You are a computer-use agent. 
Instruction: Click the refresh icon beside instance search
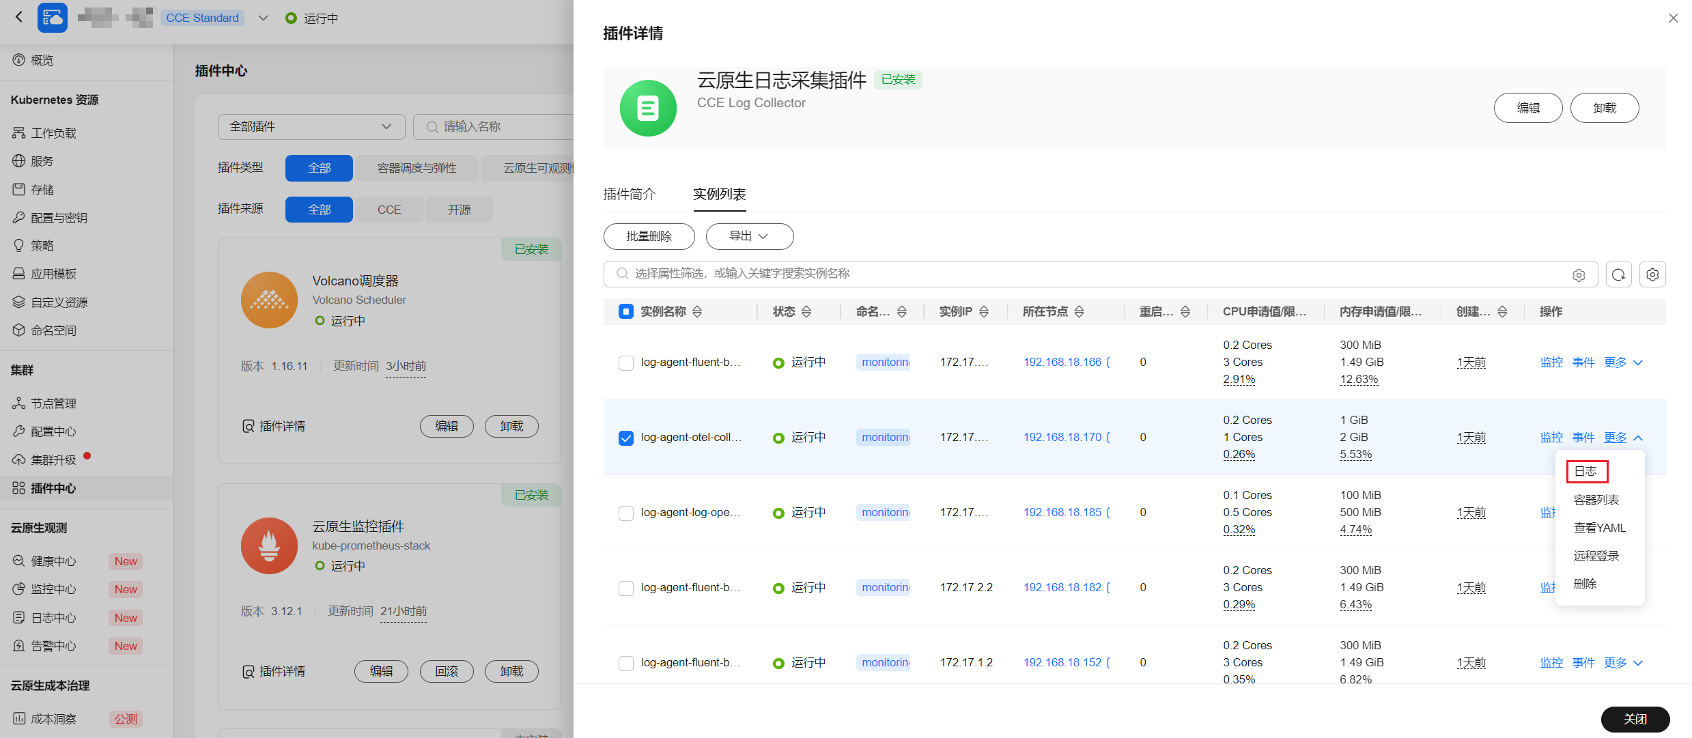pos(1618,274)
